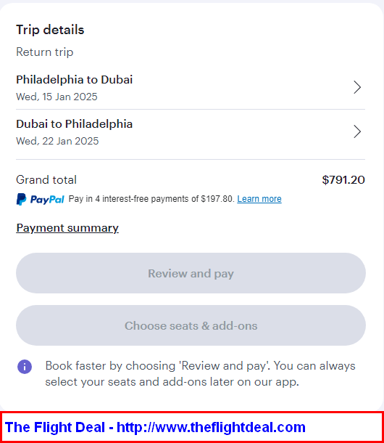Select the Philadelphia to Dubai flight title
Viewport: 384px width, 443px height.
[x=74, y=80]
